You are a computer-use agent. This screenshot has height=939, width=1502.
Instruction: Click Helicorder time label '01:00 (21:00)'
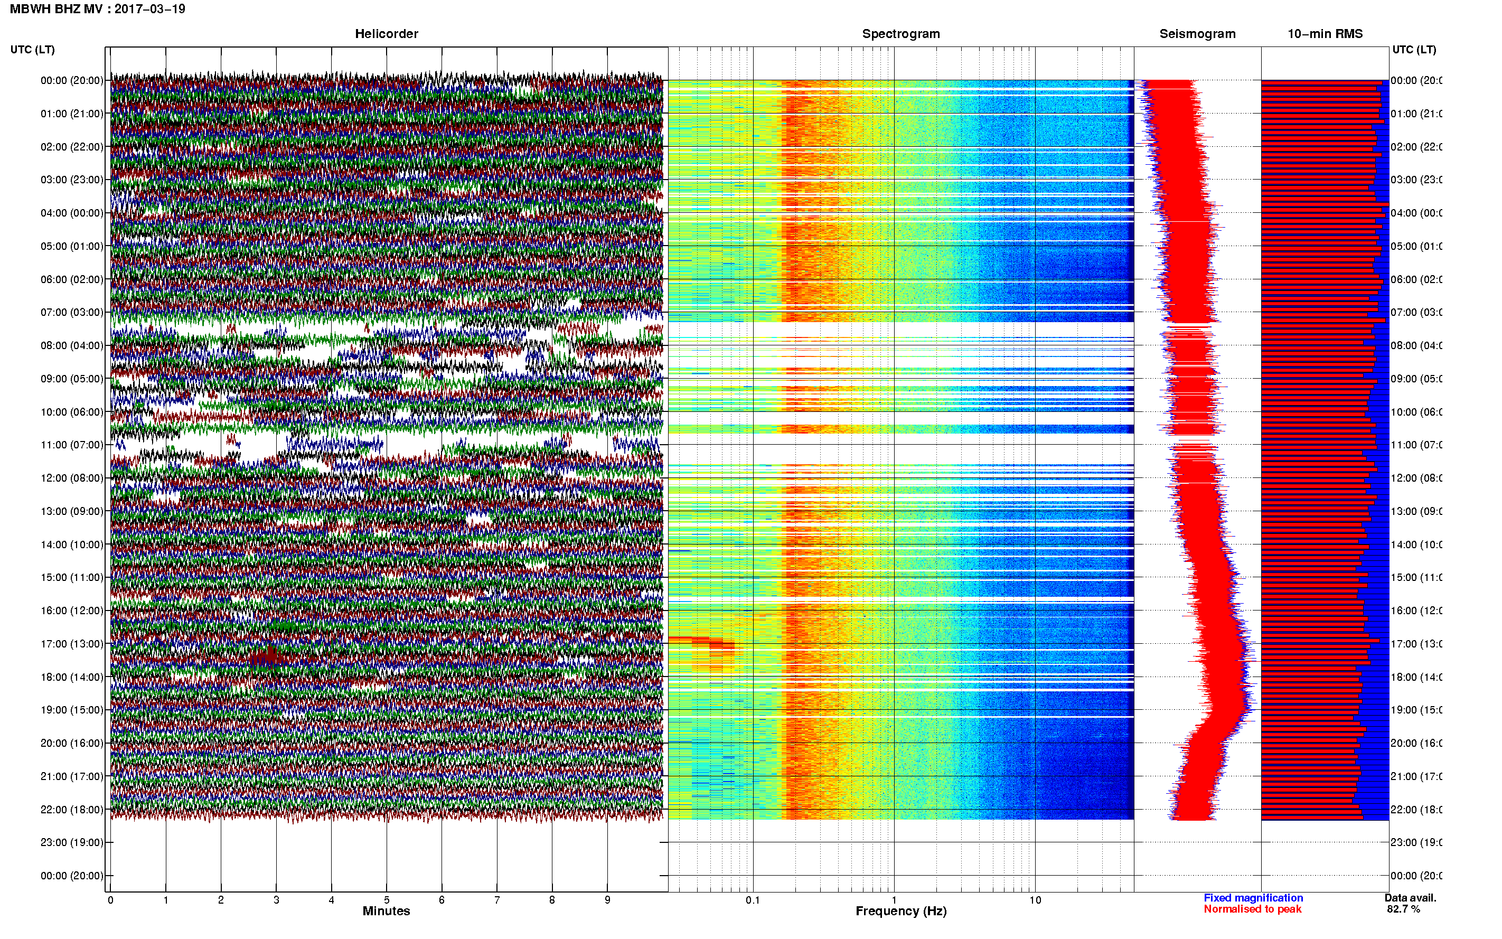pyautogui.click(x=72, y=114)
